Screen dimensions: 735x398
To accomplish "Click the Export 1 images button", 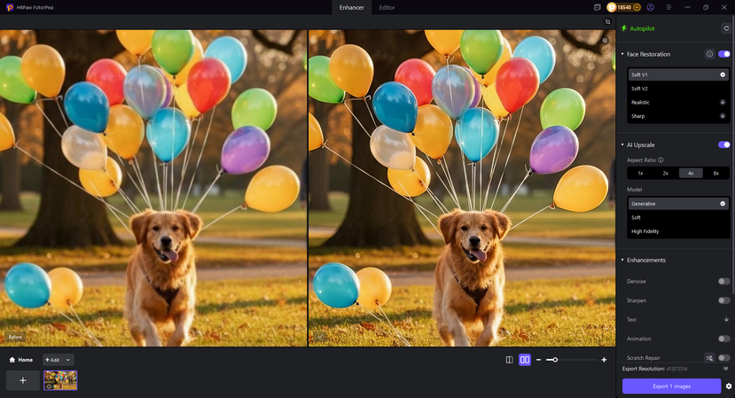I will [671, 386].
